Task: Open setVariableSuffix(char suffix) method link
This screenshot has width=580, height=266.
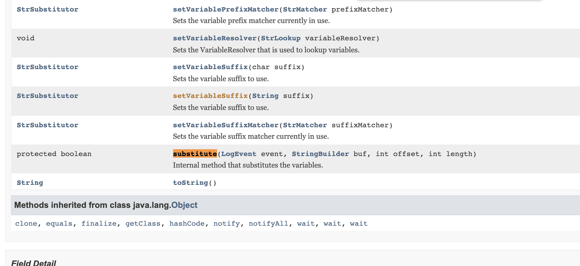Action: (x=210, y=67)
